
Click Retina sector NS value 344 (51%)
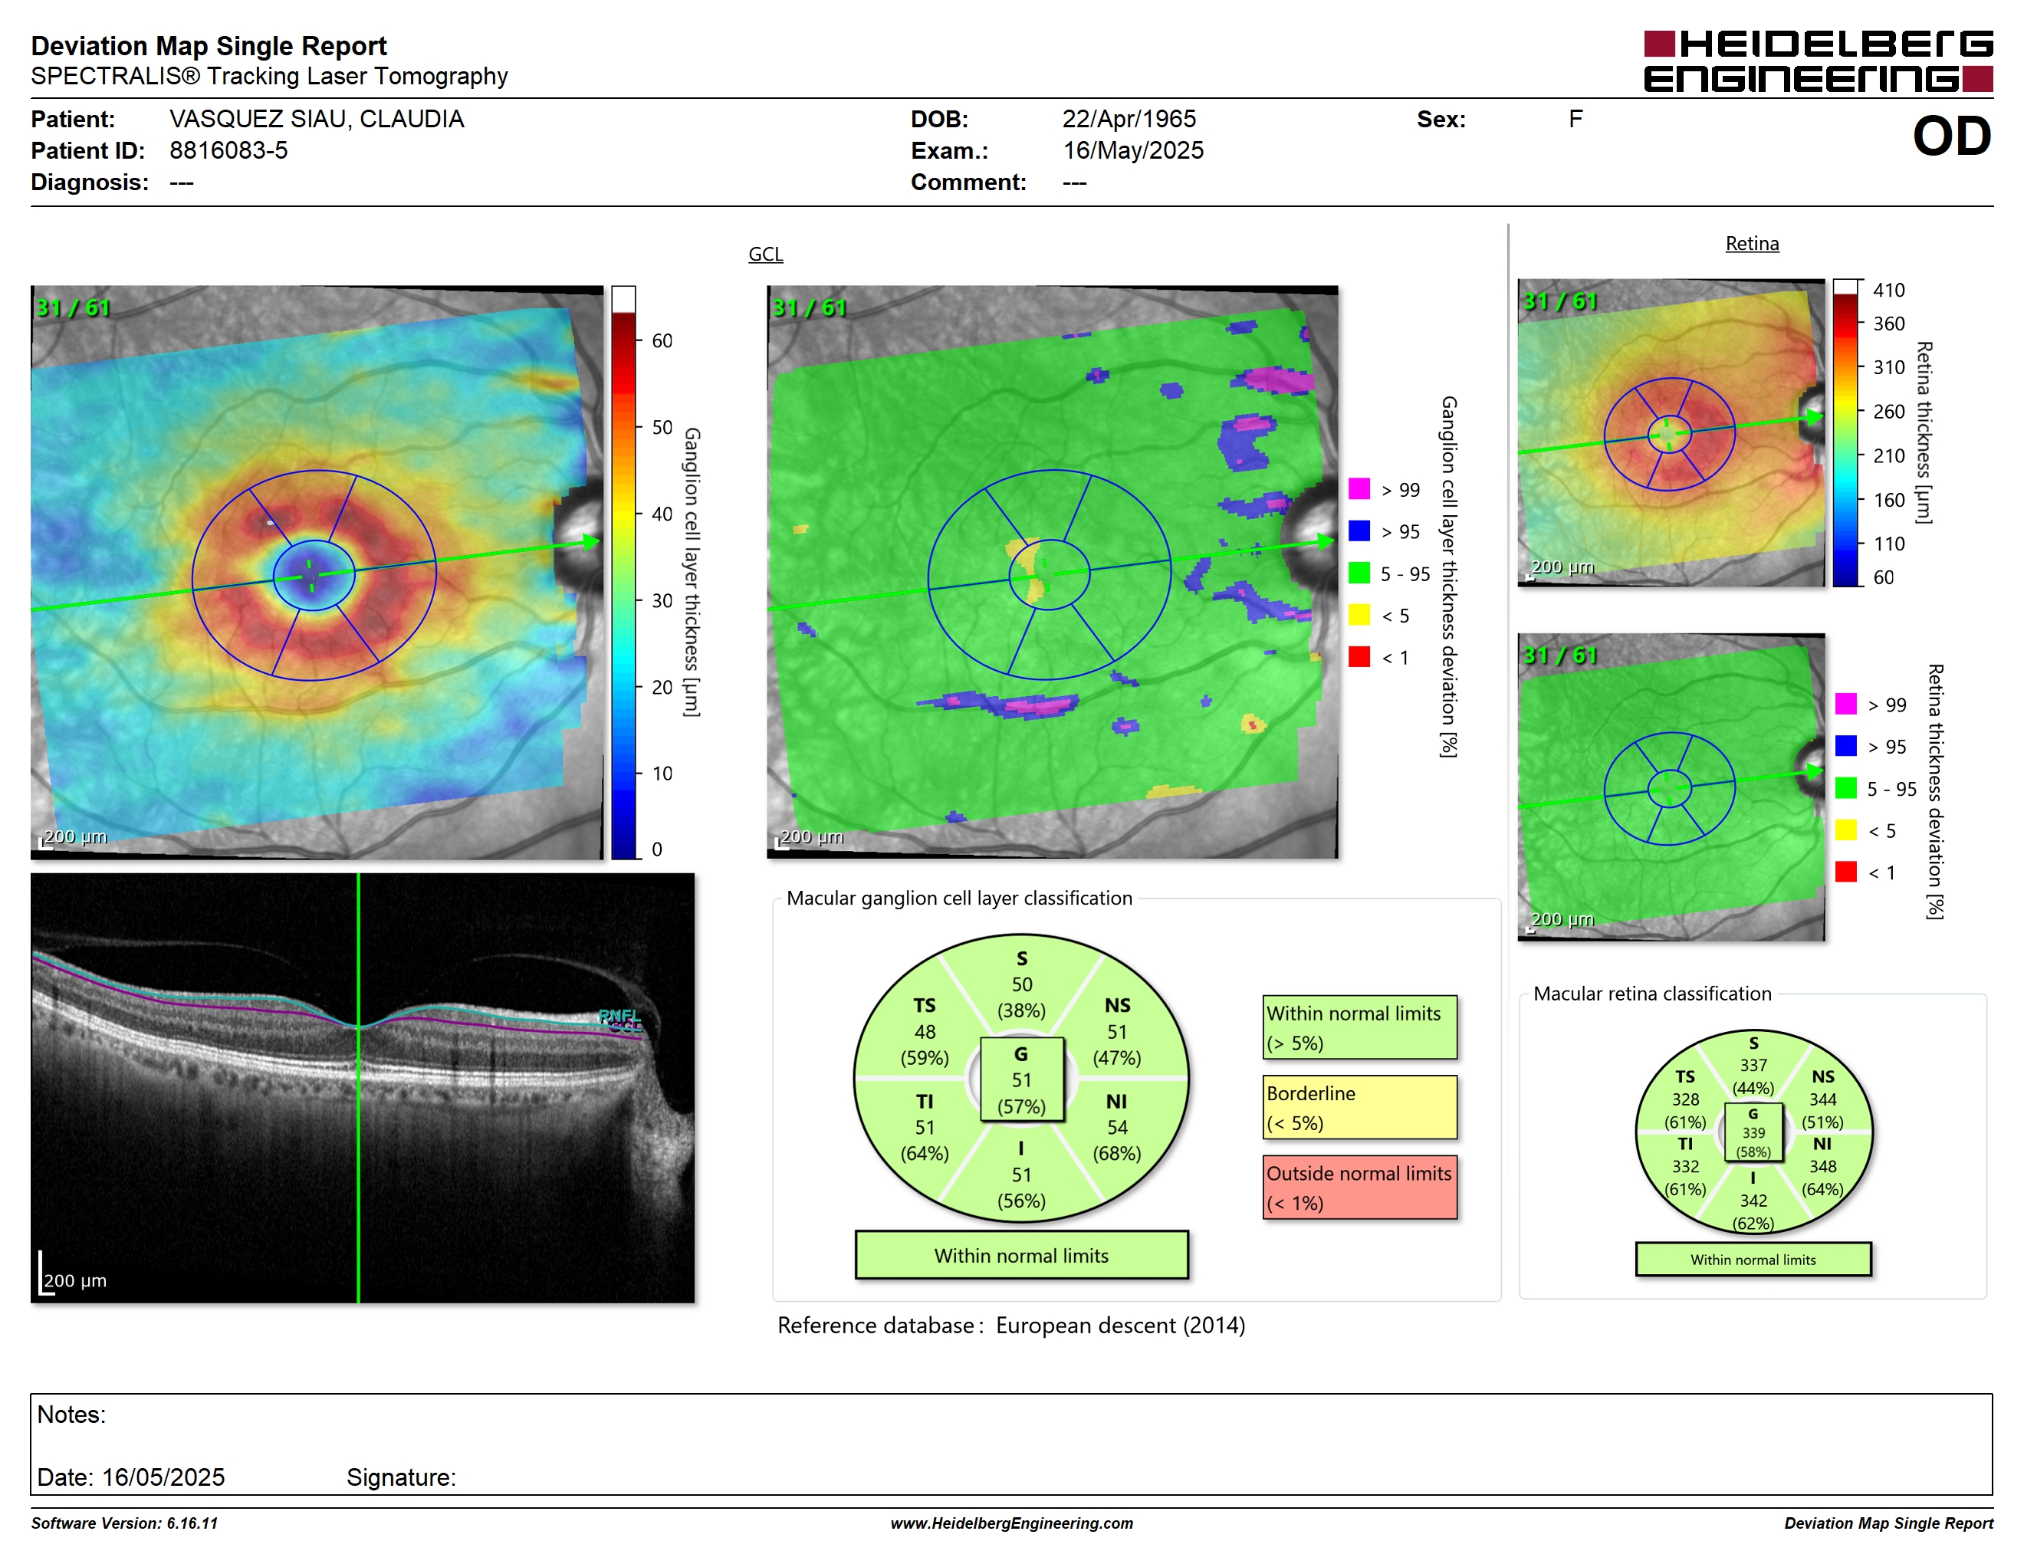(x=1822, y=1110)
